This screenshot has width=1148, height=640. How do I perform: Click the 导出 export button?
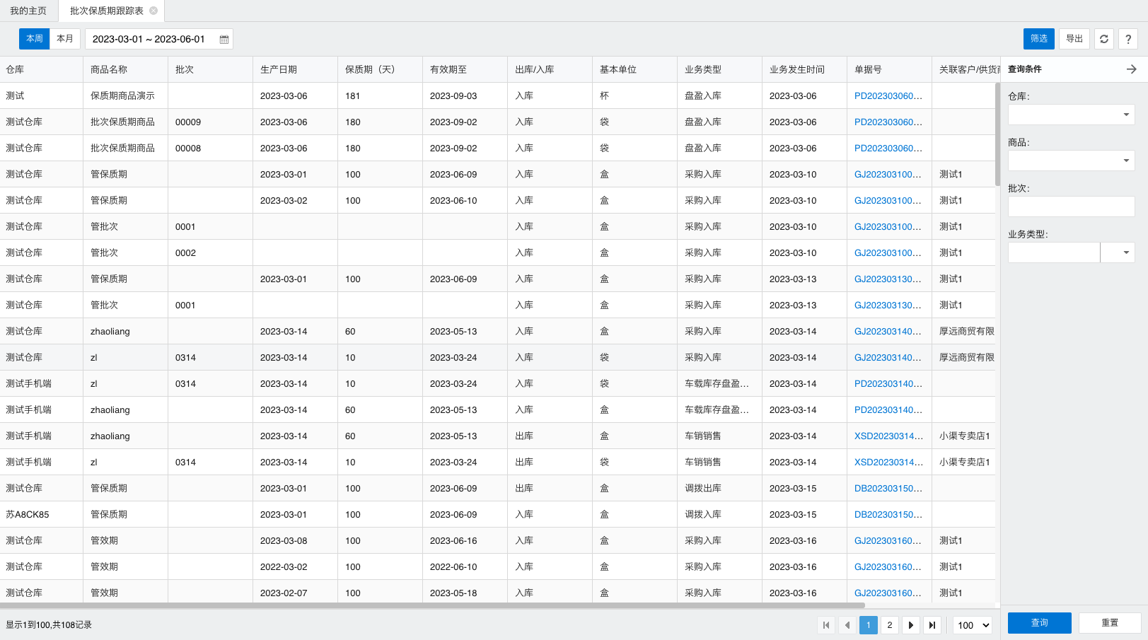[1074, 39]
